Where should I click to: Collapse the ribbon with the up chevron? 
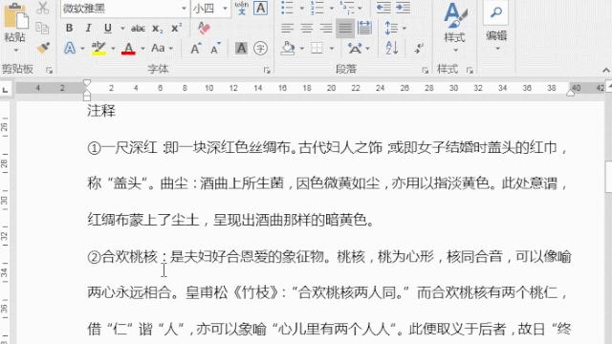pos(605,70)
